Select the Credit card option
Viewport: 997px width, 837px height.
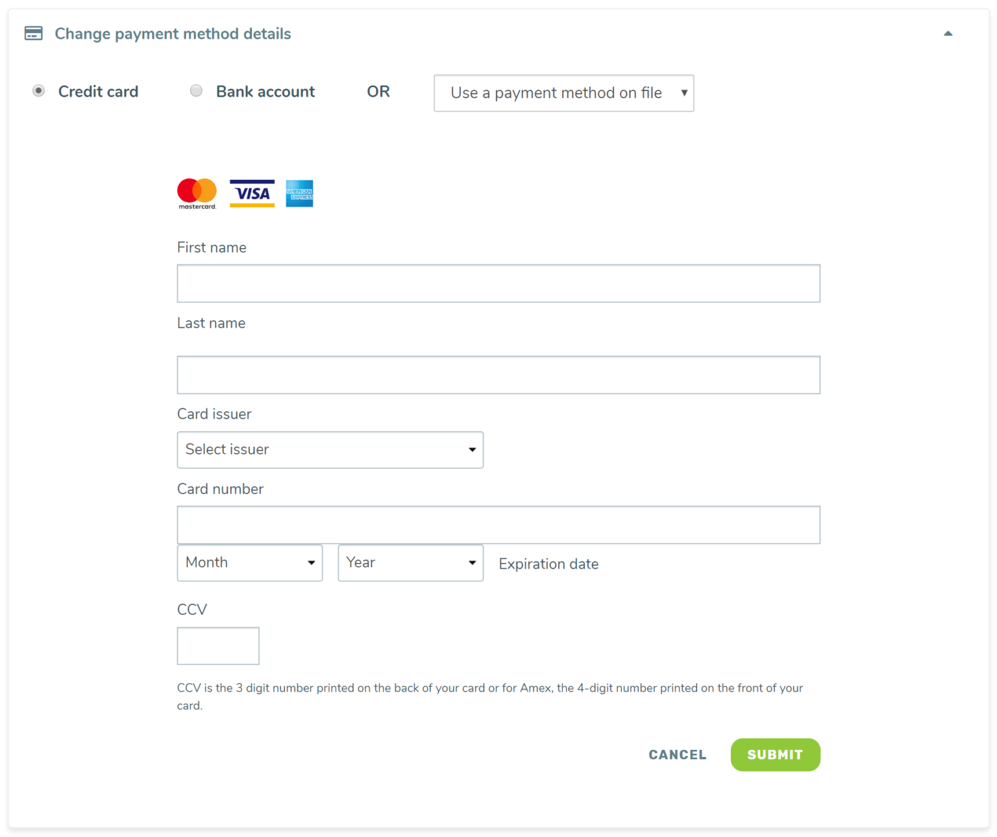point(38,90)
